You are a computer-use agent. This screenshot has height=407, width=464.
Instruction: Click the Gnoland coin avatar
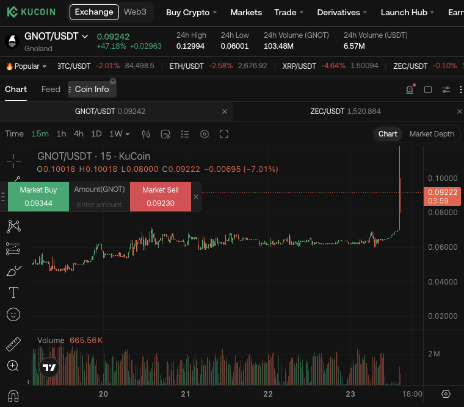coord(12,41)
